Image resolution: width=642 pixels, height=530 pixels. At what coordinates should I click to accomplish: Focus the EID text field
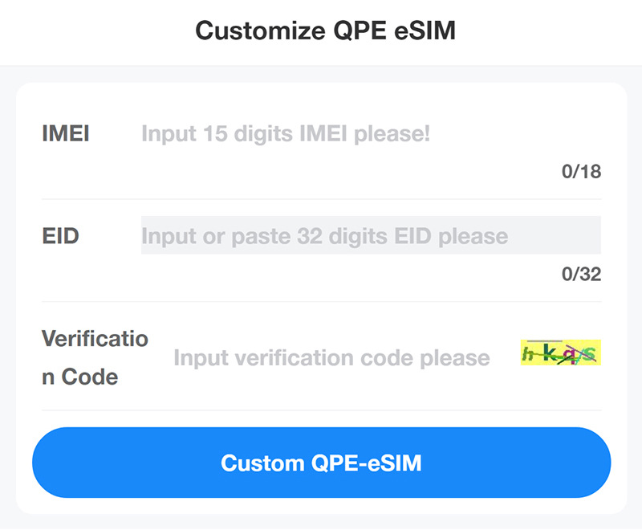pos(371,236)
